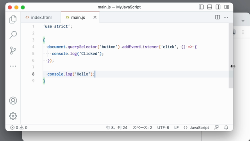This screenshot has width=250, height=141.
Task: Click the closing brace on line 9
Action: [x=44, y=81]
